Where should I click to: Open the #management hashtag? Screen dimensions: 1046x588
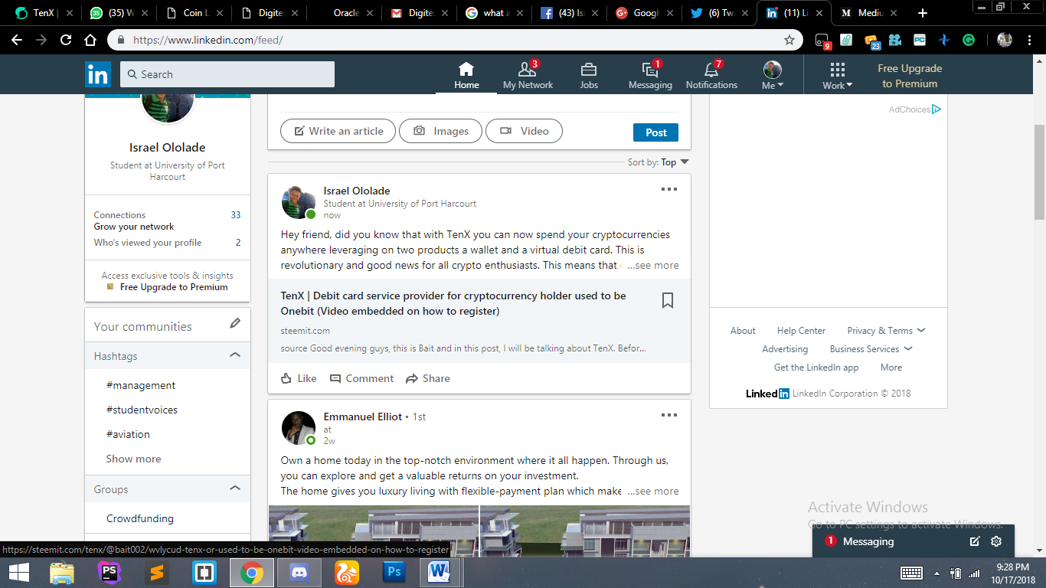point(141,385)
